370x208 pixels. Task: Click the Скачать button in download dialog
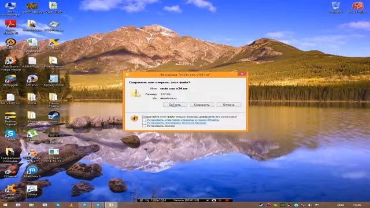[x=175, y=105]
